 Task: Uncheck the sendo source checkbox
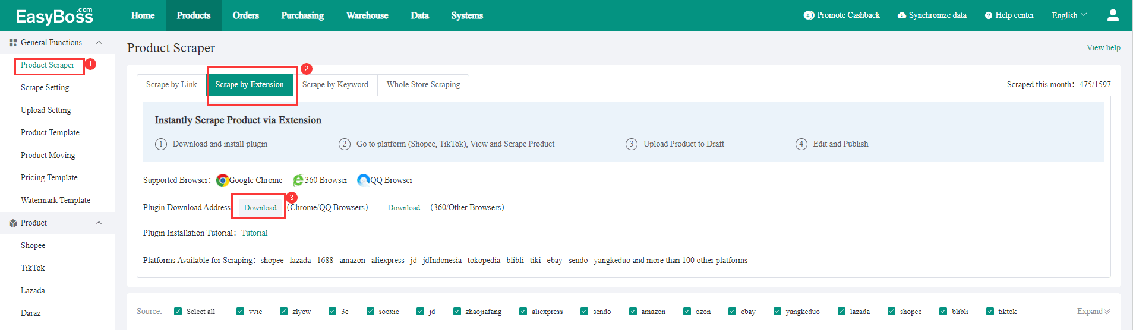coord(584,312)
